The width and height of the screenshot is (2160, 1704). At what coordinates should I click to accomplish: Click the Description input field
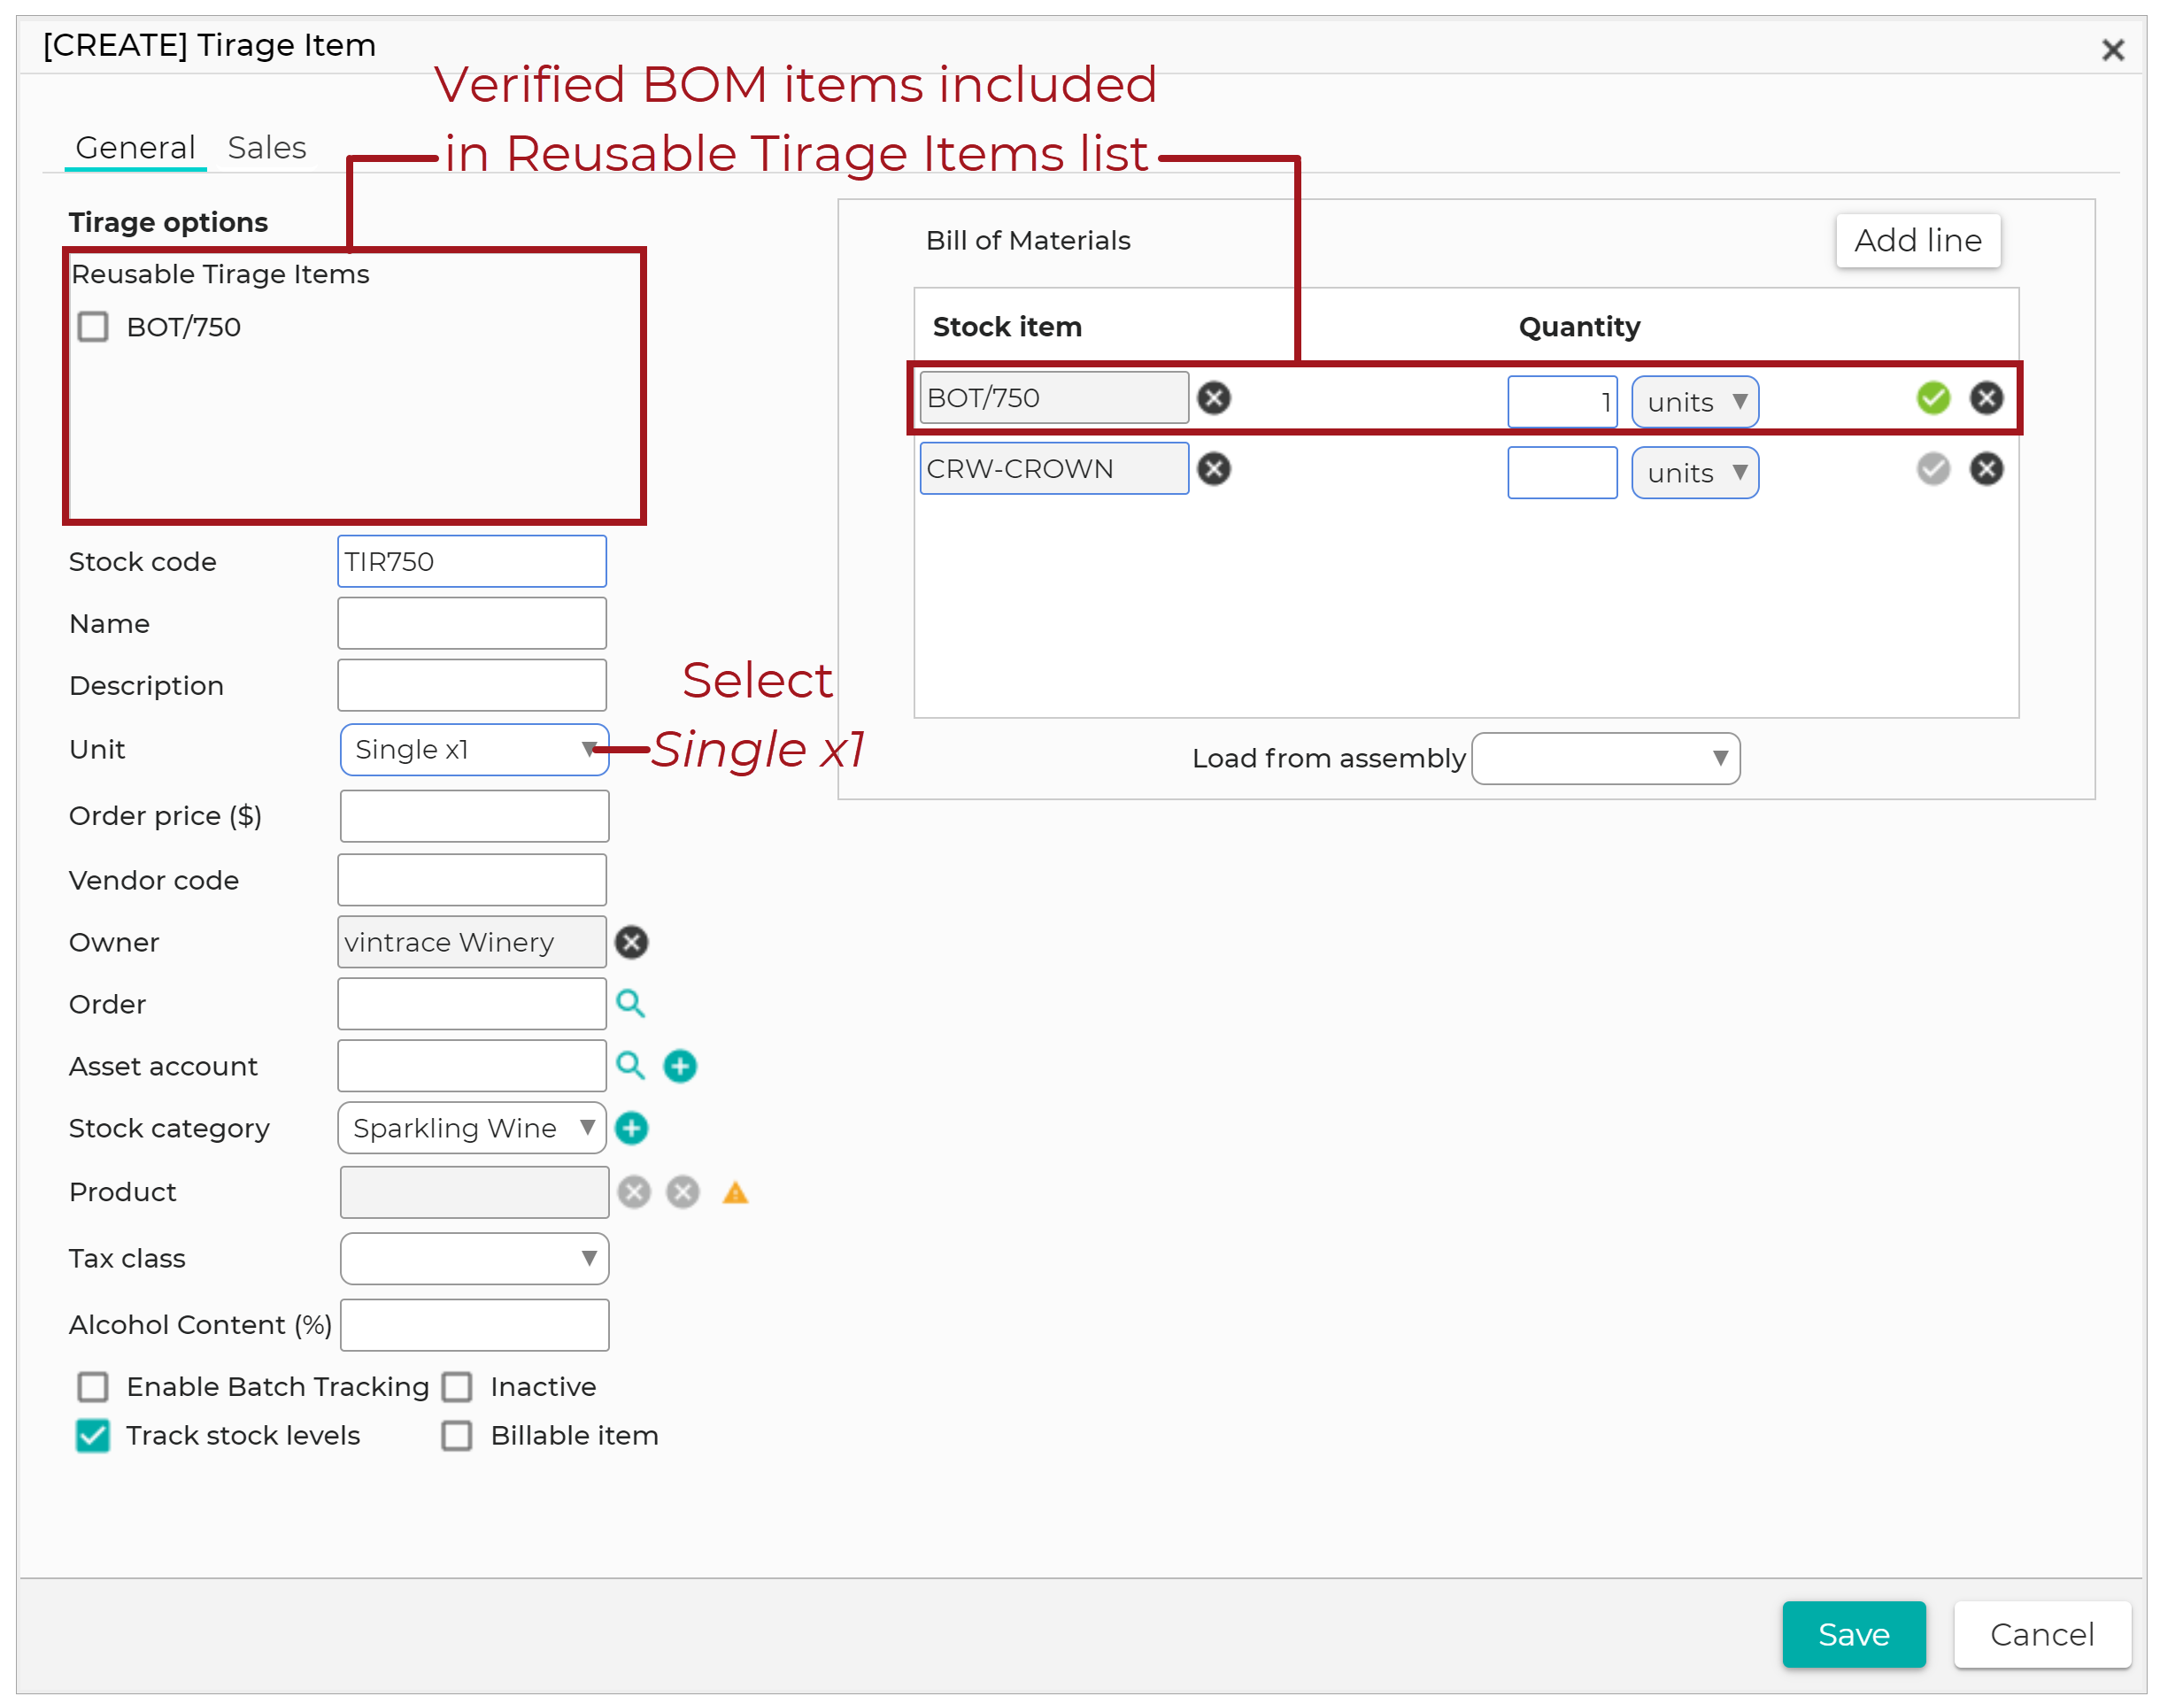tap(472, 684)
